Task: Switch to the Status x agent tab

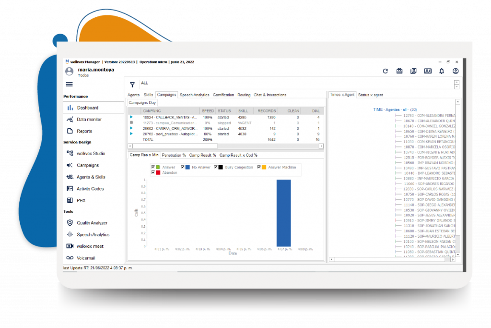Action: (371, 95)
